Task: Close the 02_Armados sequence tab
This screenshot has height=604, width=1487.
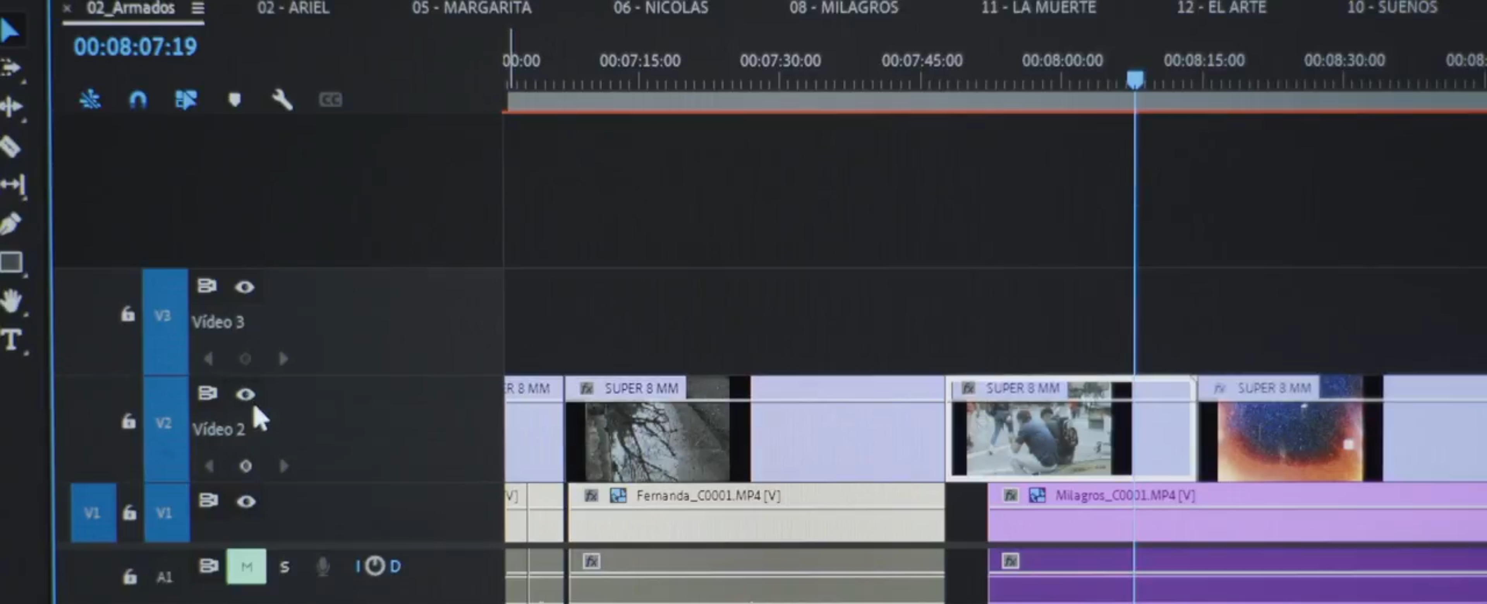Action: (67, 8)
